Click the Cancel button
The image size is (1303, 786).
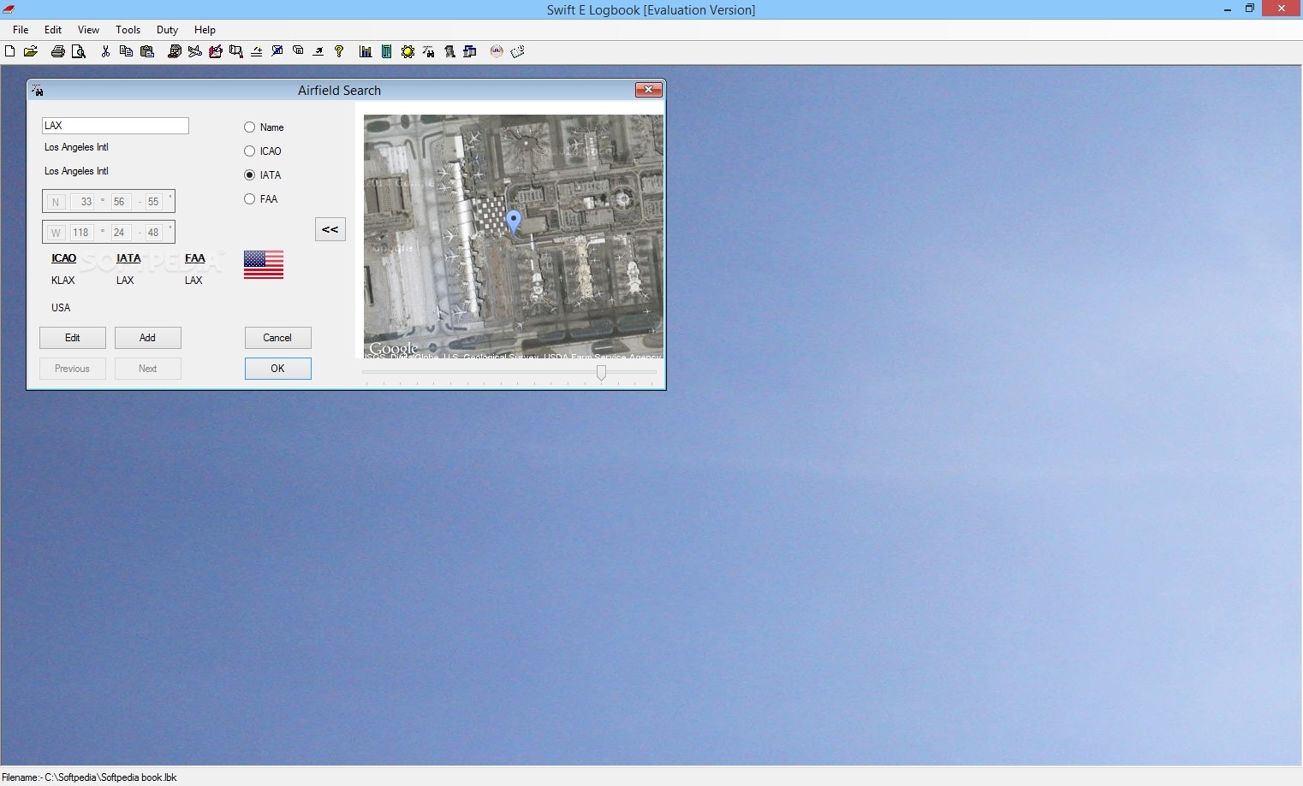278,338
